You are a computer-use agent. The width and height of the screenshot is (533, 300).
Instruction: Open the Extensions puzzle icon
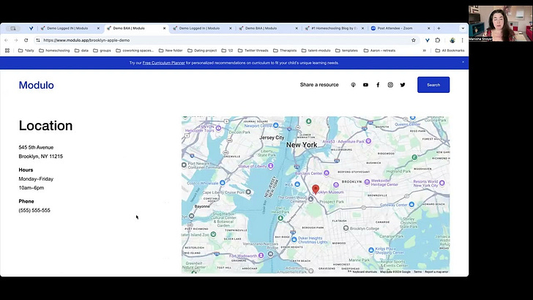click(438, 40)
